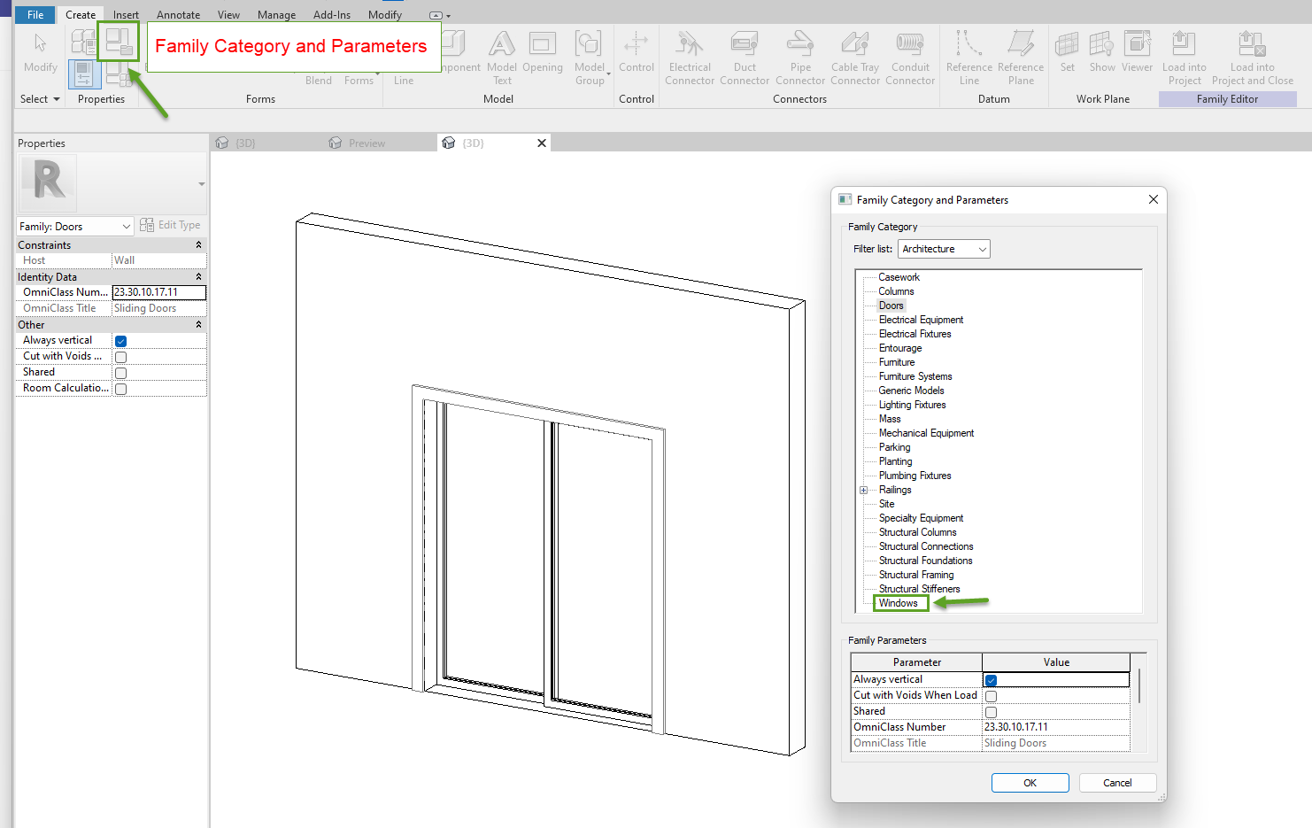Select Furniture Systems in the category list

pos(915,376)
